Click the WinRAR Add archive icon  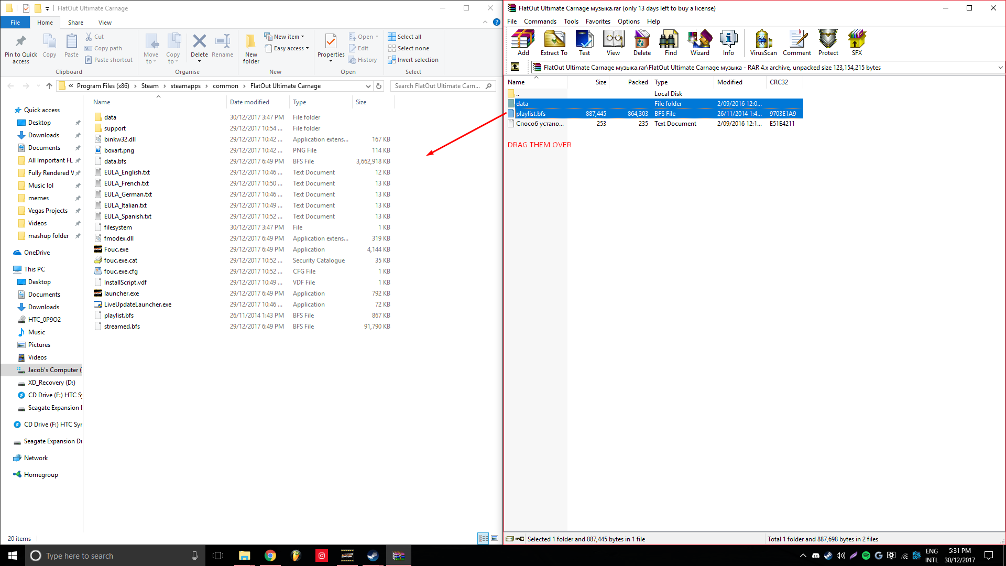pos(523,43)
